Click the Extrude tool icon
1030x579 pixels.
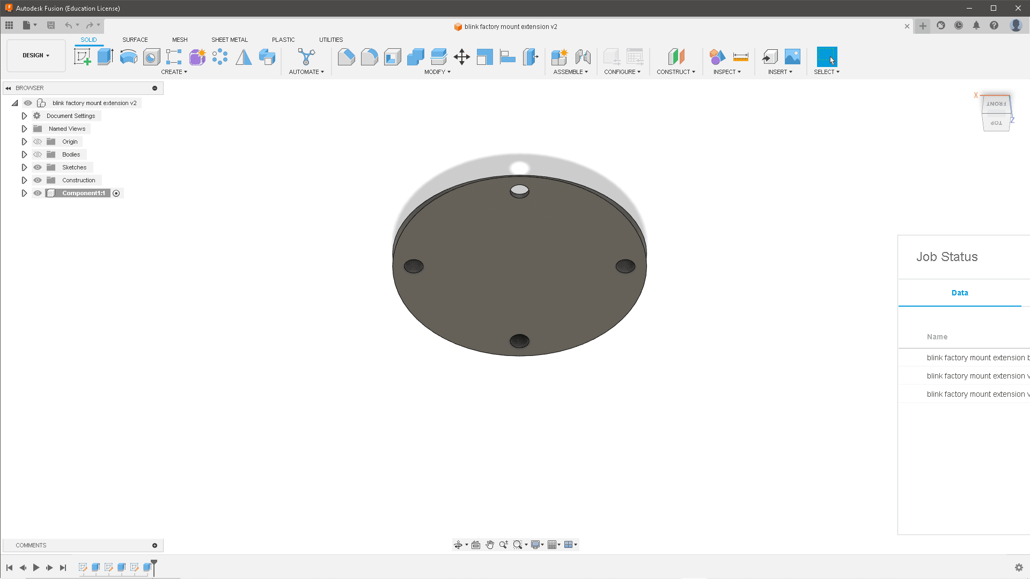(x=105, y=56)
